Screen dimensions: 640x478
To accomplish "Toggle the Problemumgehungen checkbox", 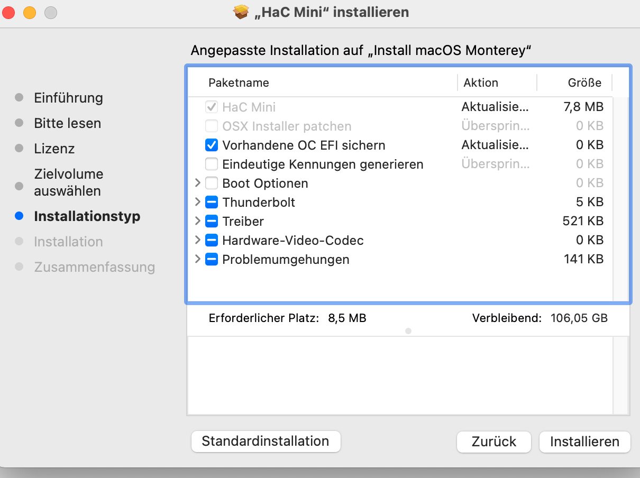I will point(212,260).
